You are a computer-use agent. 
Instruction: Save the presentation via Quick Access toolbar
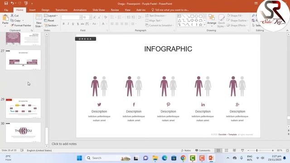point(6,3)
